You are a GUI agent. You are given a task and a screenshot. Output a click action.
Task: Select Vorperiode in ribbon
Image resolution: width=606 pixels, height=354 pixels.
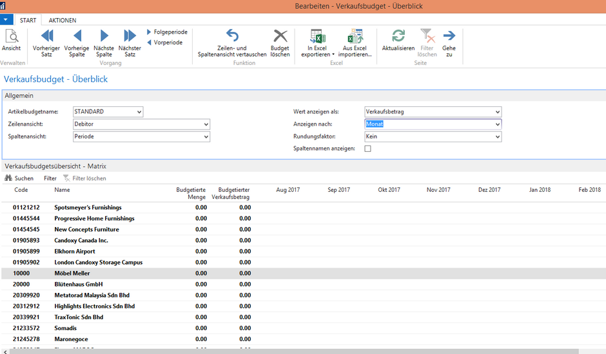coord(164,42)
